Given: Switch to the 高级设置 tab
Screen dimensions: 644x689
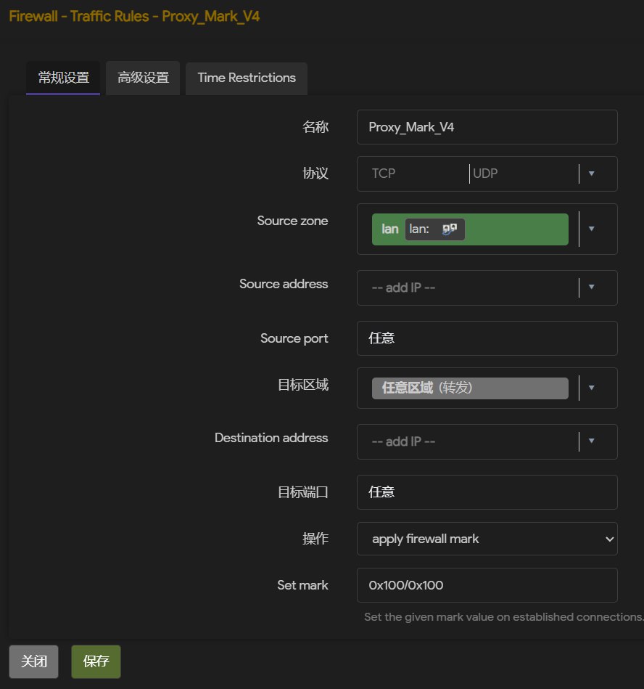Looking at the screenshot, I should coord(143,78).
